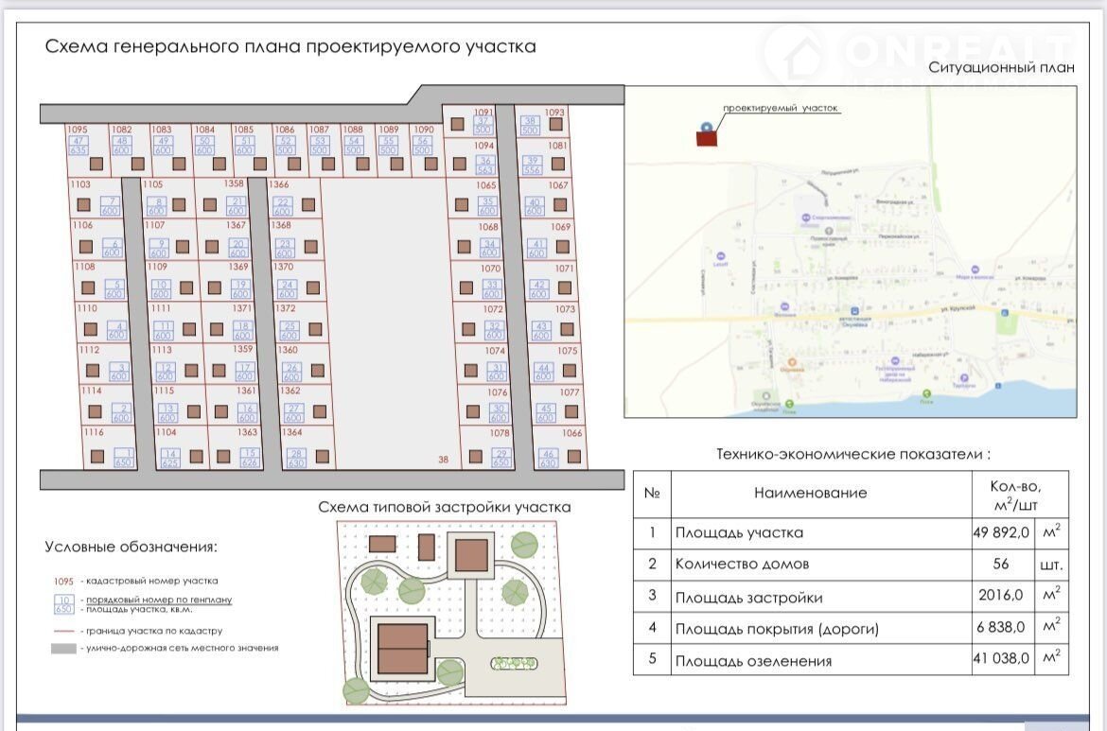Click the 49 892,0 plot area value
Image resolution: width=1107 pixels, height=731 pixels.
pyautogui.click(x=1000, y=532)
